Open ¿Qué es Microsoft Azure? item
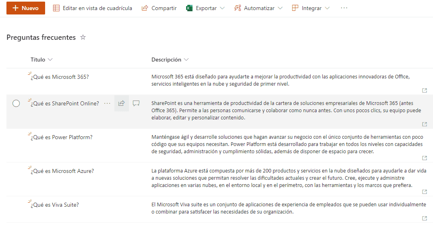Image resolution: width=433 pixels, height=226 pixels. 62,171
